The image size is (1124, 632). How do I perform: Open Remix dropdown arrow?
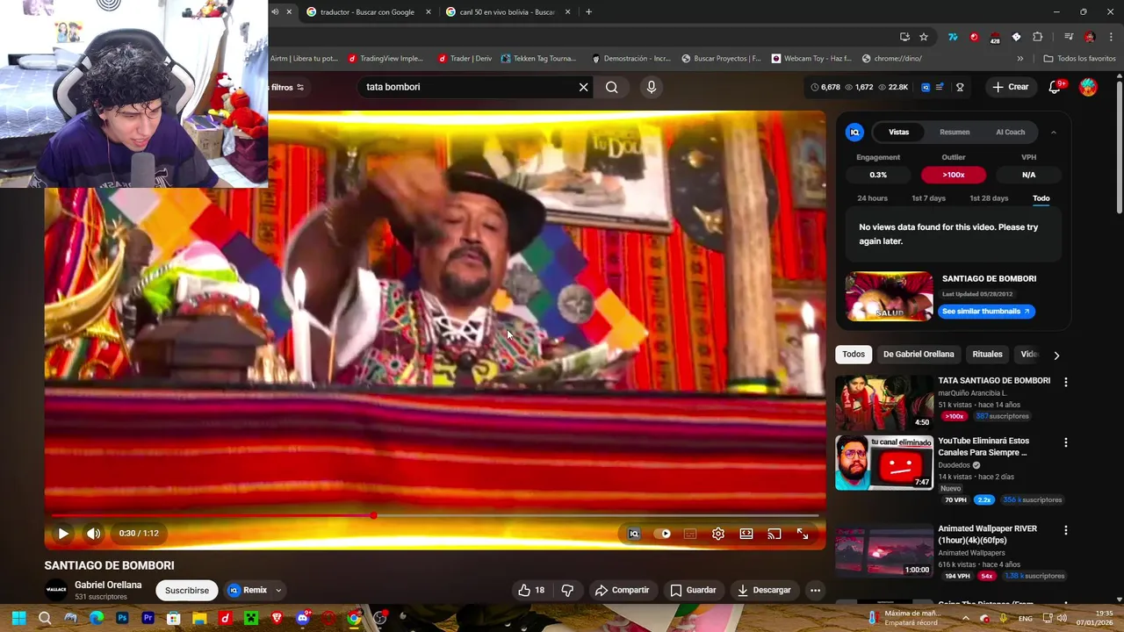point(278,590)
